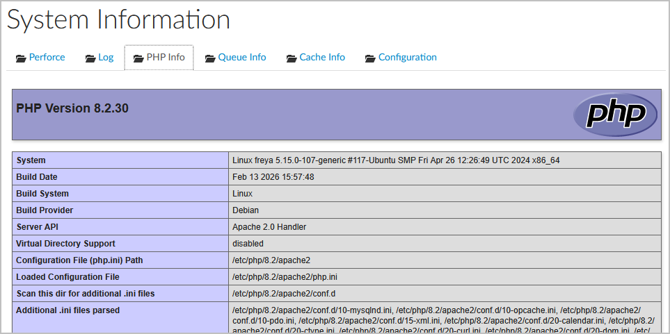Click the Apache 2.0 Handler value
670x334 pixels.
[x=269, y=227]
